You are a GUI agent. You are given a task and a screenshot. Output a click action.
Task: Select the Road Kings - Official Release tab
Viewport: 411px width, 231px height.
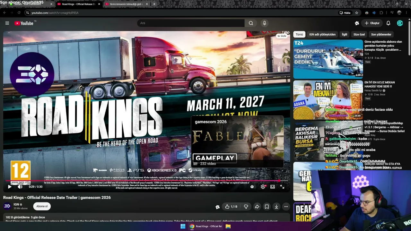coord(79,4)
